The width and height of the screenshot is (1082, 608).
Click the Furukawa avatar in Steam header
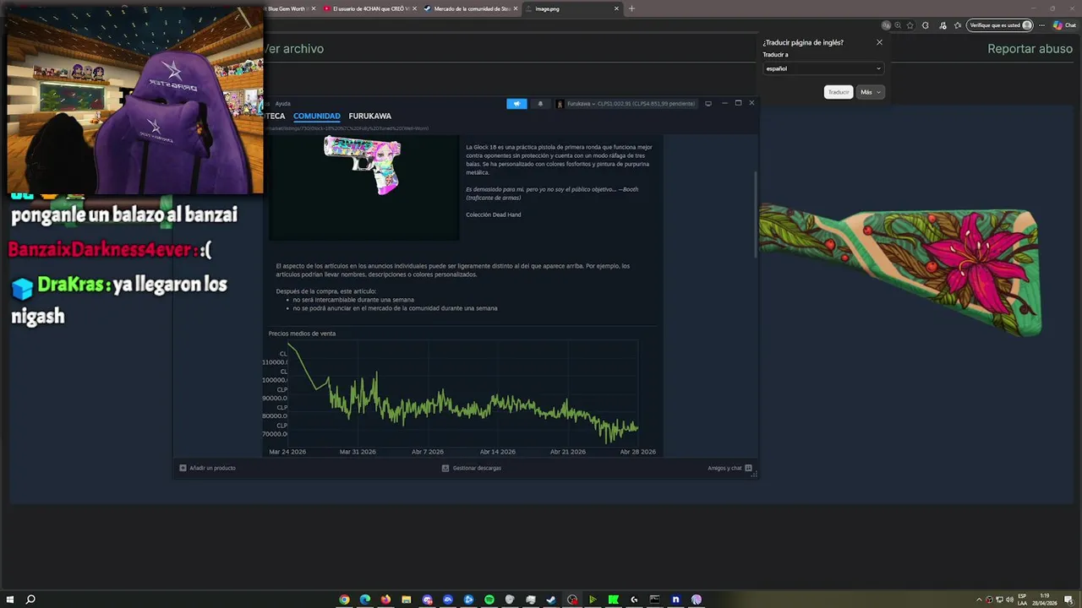click(560, 104)
